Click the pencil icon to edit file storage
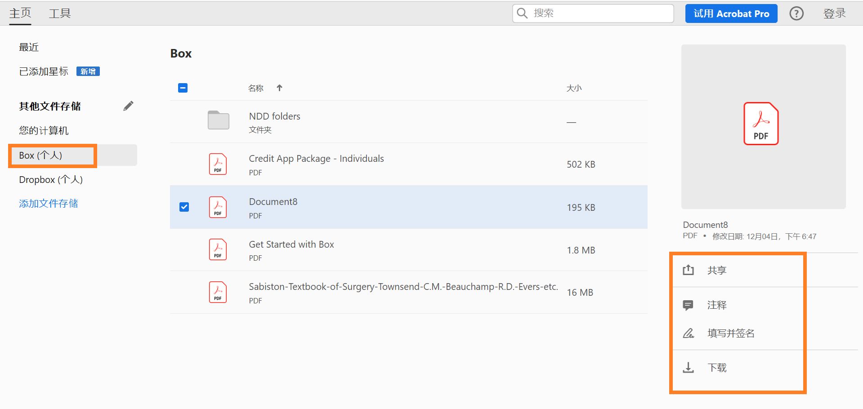The height and width of the screenshot is (409, 863). coord(128,106)
